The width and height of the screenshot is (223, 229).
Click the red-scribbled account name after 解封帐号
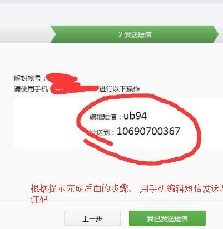pos(62,78)
